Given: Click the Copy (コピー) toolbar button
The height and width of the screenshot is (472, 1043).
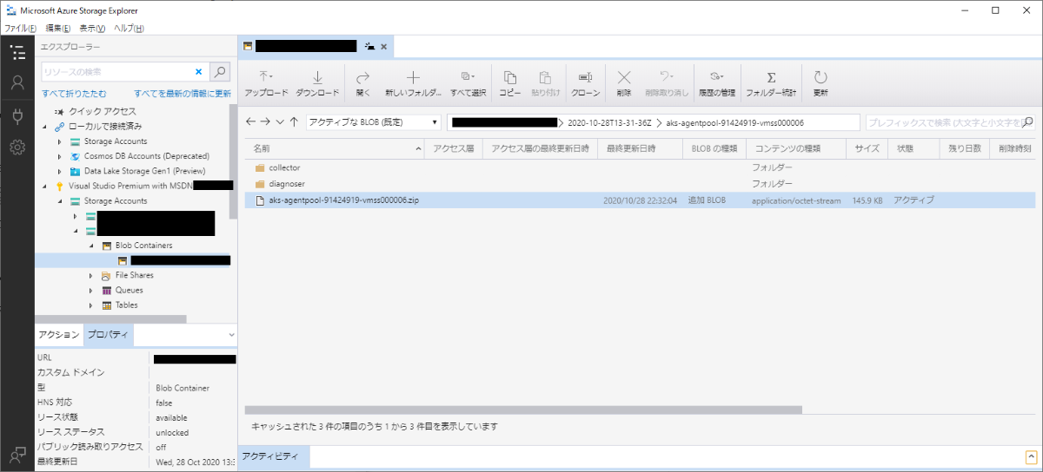Looking at the screenshot, I should click(x=510, y=84).
